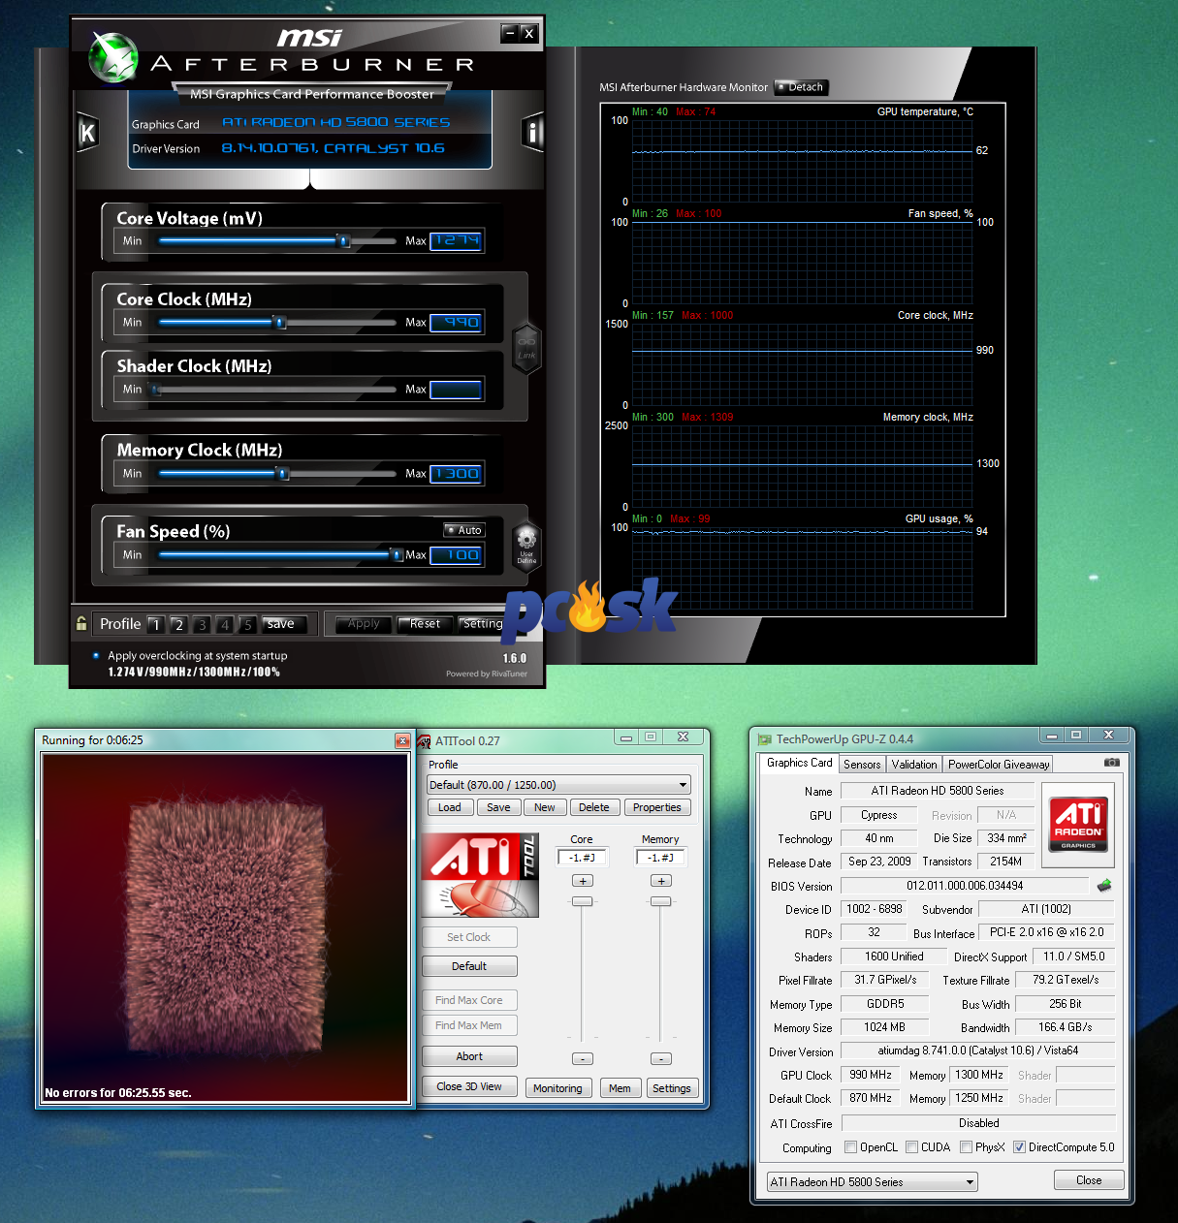Reset Afterburner settings
The height and width of the screenshot is (1223, 1178).
click(x=425, y=624)
